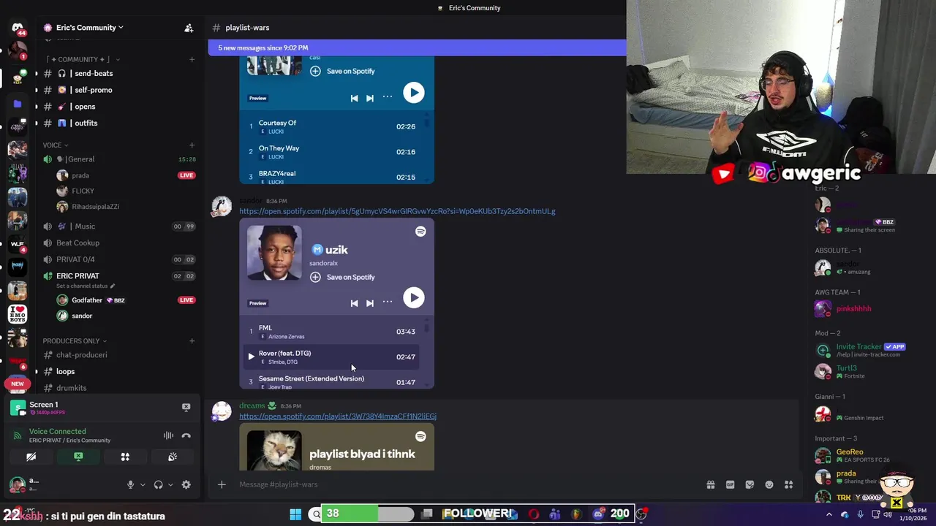Disconnect from voice with phone icon
The height and width of the screenshot is (526, 936).
tap(186, 435)
